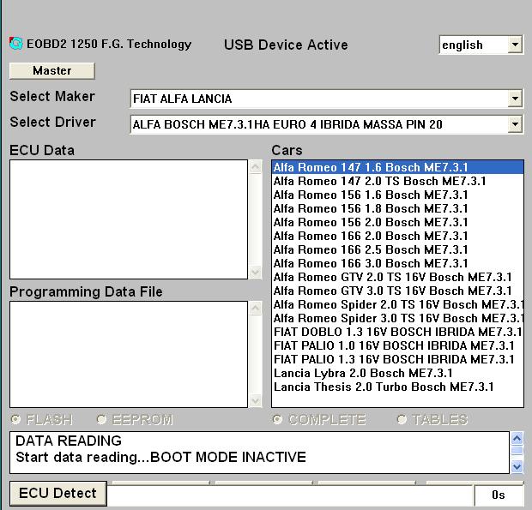
Task: Select Alfa Romeo 166 2.0 Bosch ME7.3.1
Action: 397,236
